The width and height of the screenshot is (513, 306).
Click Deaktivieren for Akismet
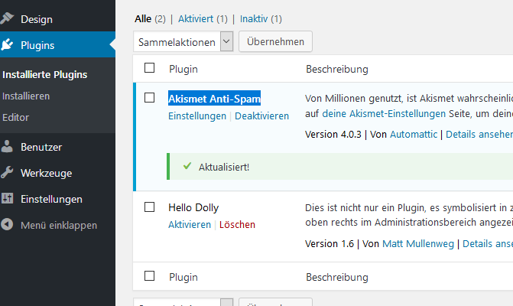(261, 116)
